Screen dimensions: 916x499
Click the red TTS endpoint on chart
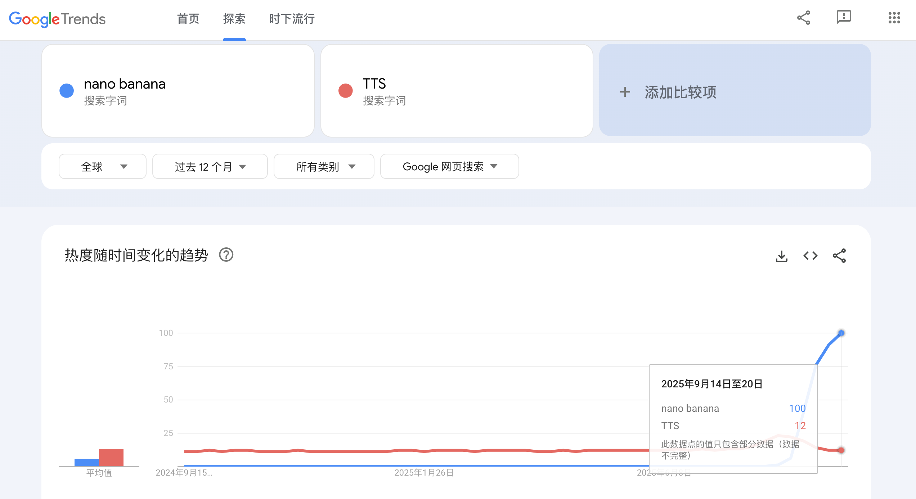pyautogui.click(x=841, y=450)
